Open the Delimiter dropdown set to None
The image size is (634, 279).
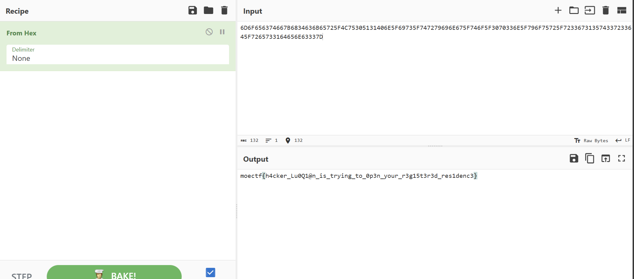pos(118,54)
